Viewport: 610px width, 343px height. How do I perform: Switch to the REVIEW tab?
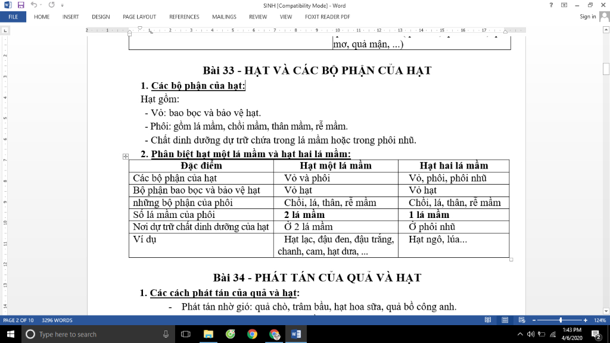(x=258, y=17)
